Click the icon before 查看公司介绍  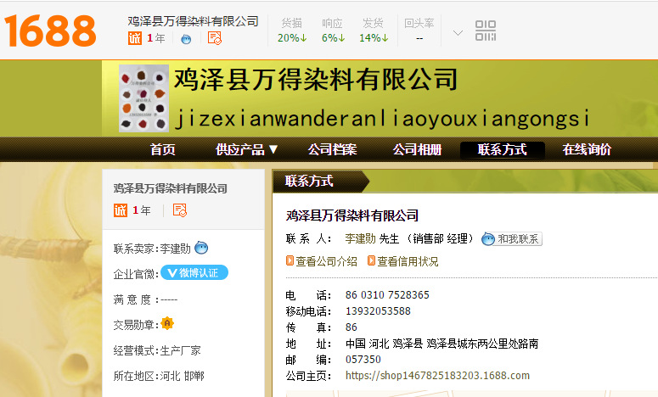[290, 260]
